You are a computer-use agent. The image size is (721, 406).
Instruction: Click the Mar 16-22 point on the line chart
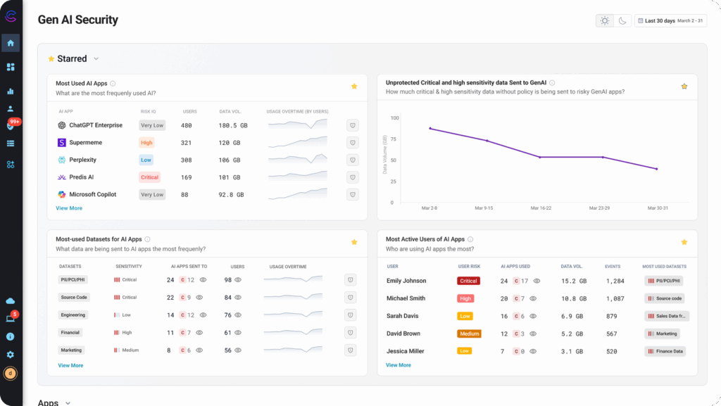pyautogui.click(x=540, y=157)
